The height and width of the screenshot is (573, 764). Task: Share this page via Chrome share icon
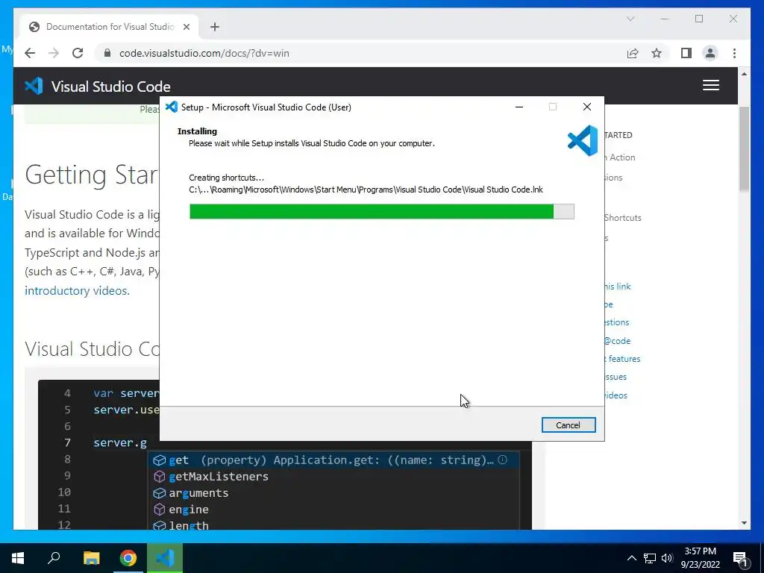[x=633, y=53]
